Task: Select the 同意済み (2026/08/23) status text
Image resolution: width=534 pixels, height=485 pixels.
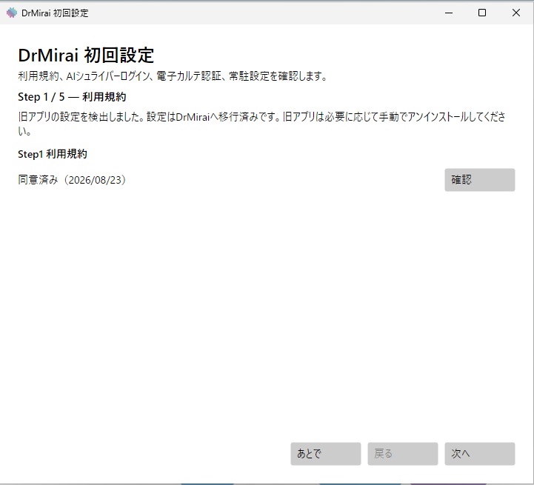Action: 73,180
